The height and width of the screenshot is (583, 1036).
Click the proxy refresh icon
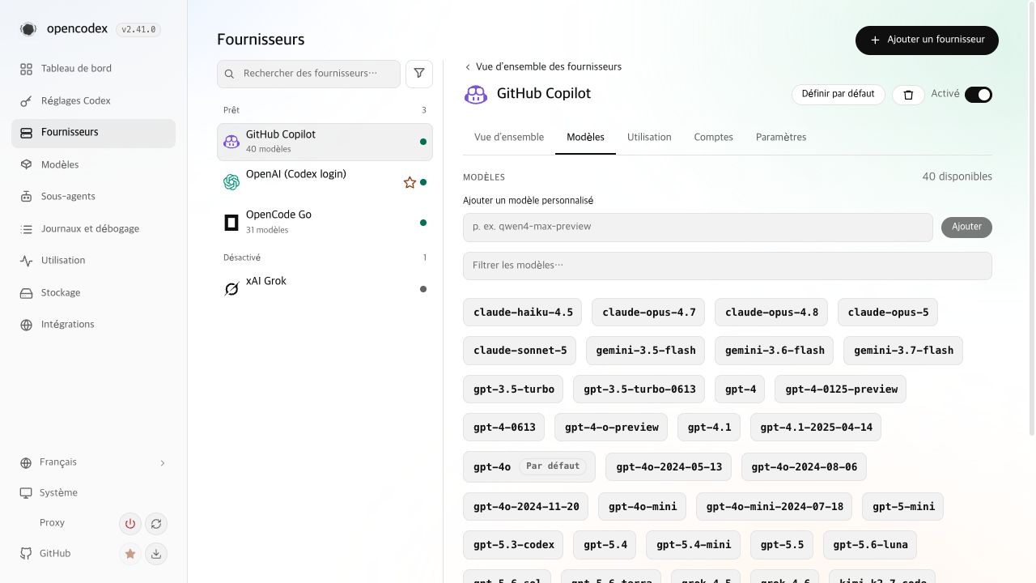[156, 524]
